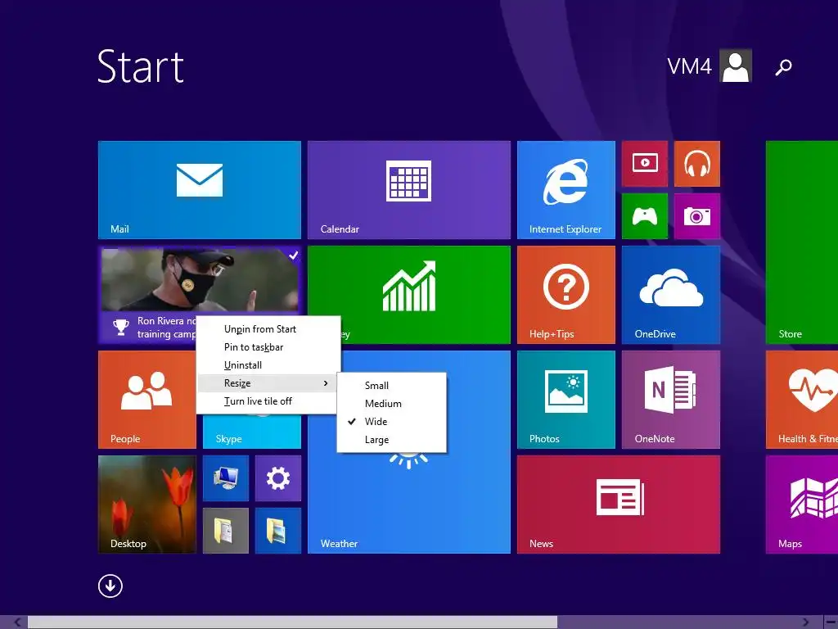Image resolution: width=838 pixels, height=629 pixels.
Task: Open the Mail tile
Action: [200, 190]
